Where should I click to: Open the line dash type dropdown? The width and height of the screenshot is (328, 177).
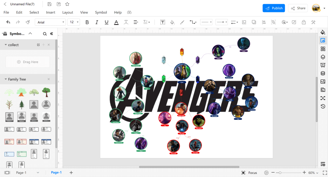coord(234,22)
